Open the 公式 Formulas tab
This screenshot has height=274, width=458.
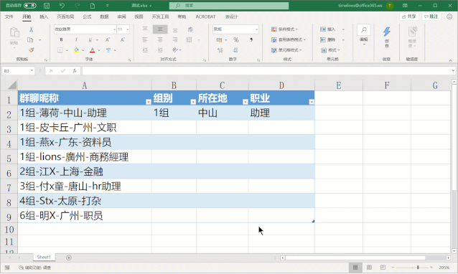(87, 16)
